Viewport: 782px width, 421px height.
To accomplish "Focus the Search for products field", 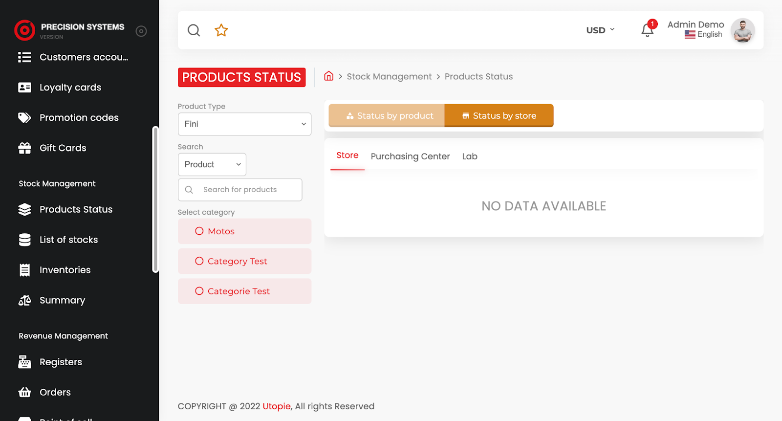I will coord(240,190).
